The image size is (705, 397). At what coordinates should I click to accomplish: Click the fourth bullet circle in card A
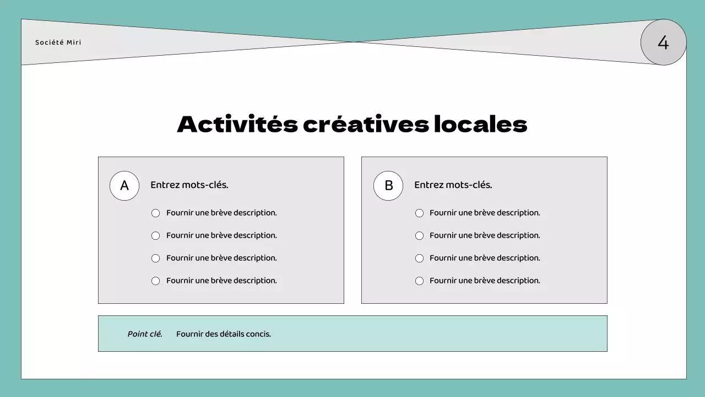156,281
